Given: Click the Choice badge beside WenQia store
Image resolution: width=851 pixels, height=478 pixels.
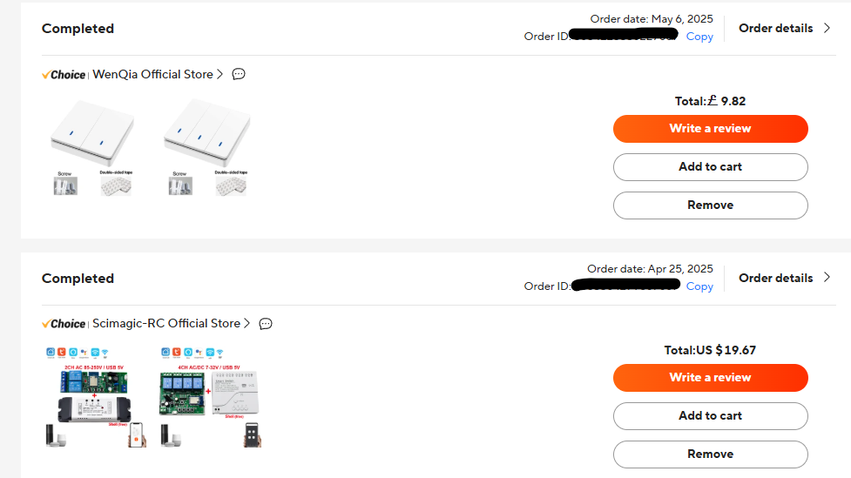Looking at the screenshot, I should pos(64,75).
